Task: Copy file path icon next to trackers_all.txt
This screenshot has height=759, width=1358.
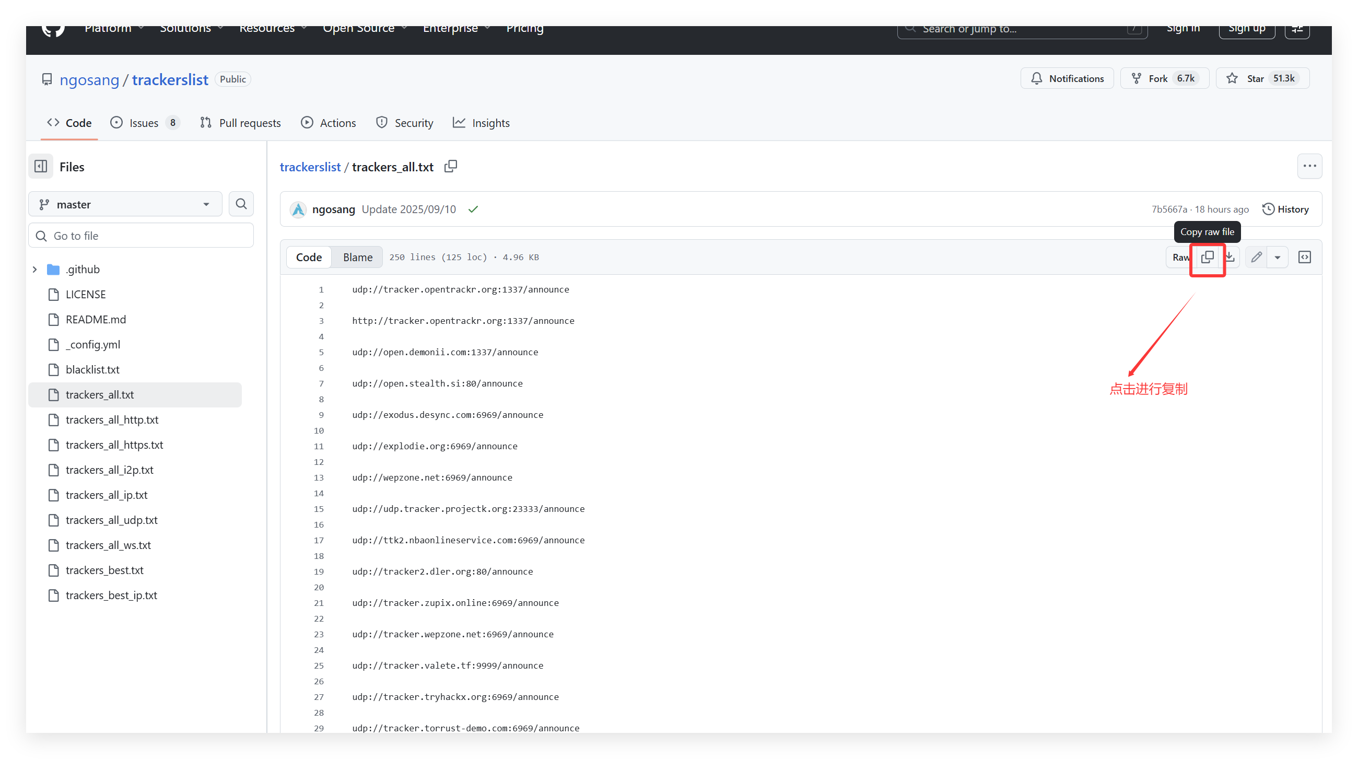Action: point(450,167)
